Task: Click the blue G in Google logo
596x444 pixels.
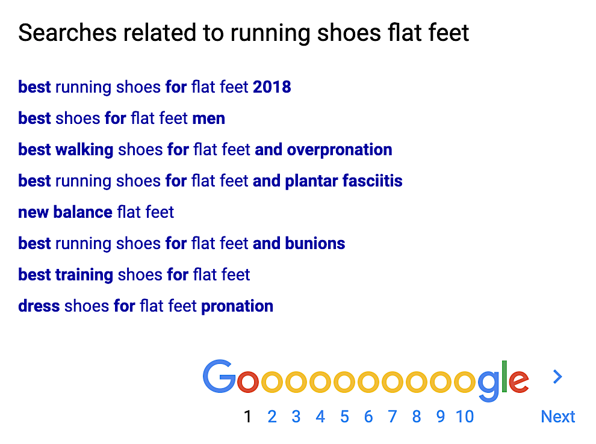Action: [219, 376]
